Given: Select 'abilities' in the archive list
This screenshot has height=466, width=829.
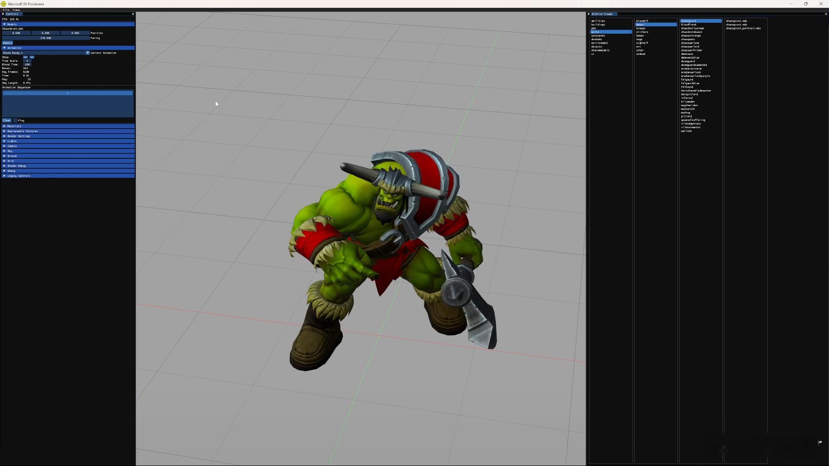Looking at the screenshot, I should click(x=598, y=21).
